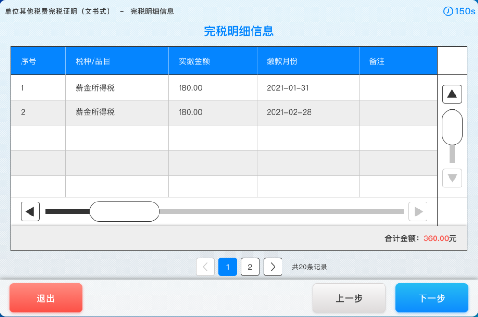Click the 税种/品目 column header
Image resolution: width=478 pixels, height=317 pixels.
[117, 60]
